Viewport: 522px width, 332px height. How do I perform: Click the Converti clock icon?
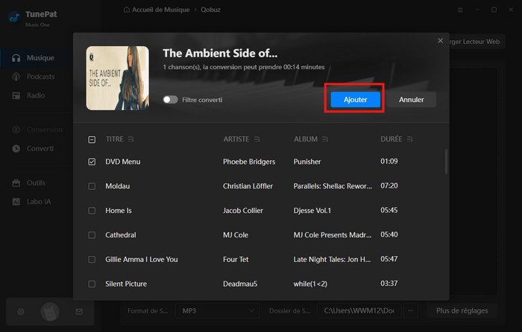pyautogui.click(x=16, y=149)
